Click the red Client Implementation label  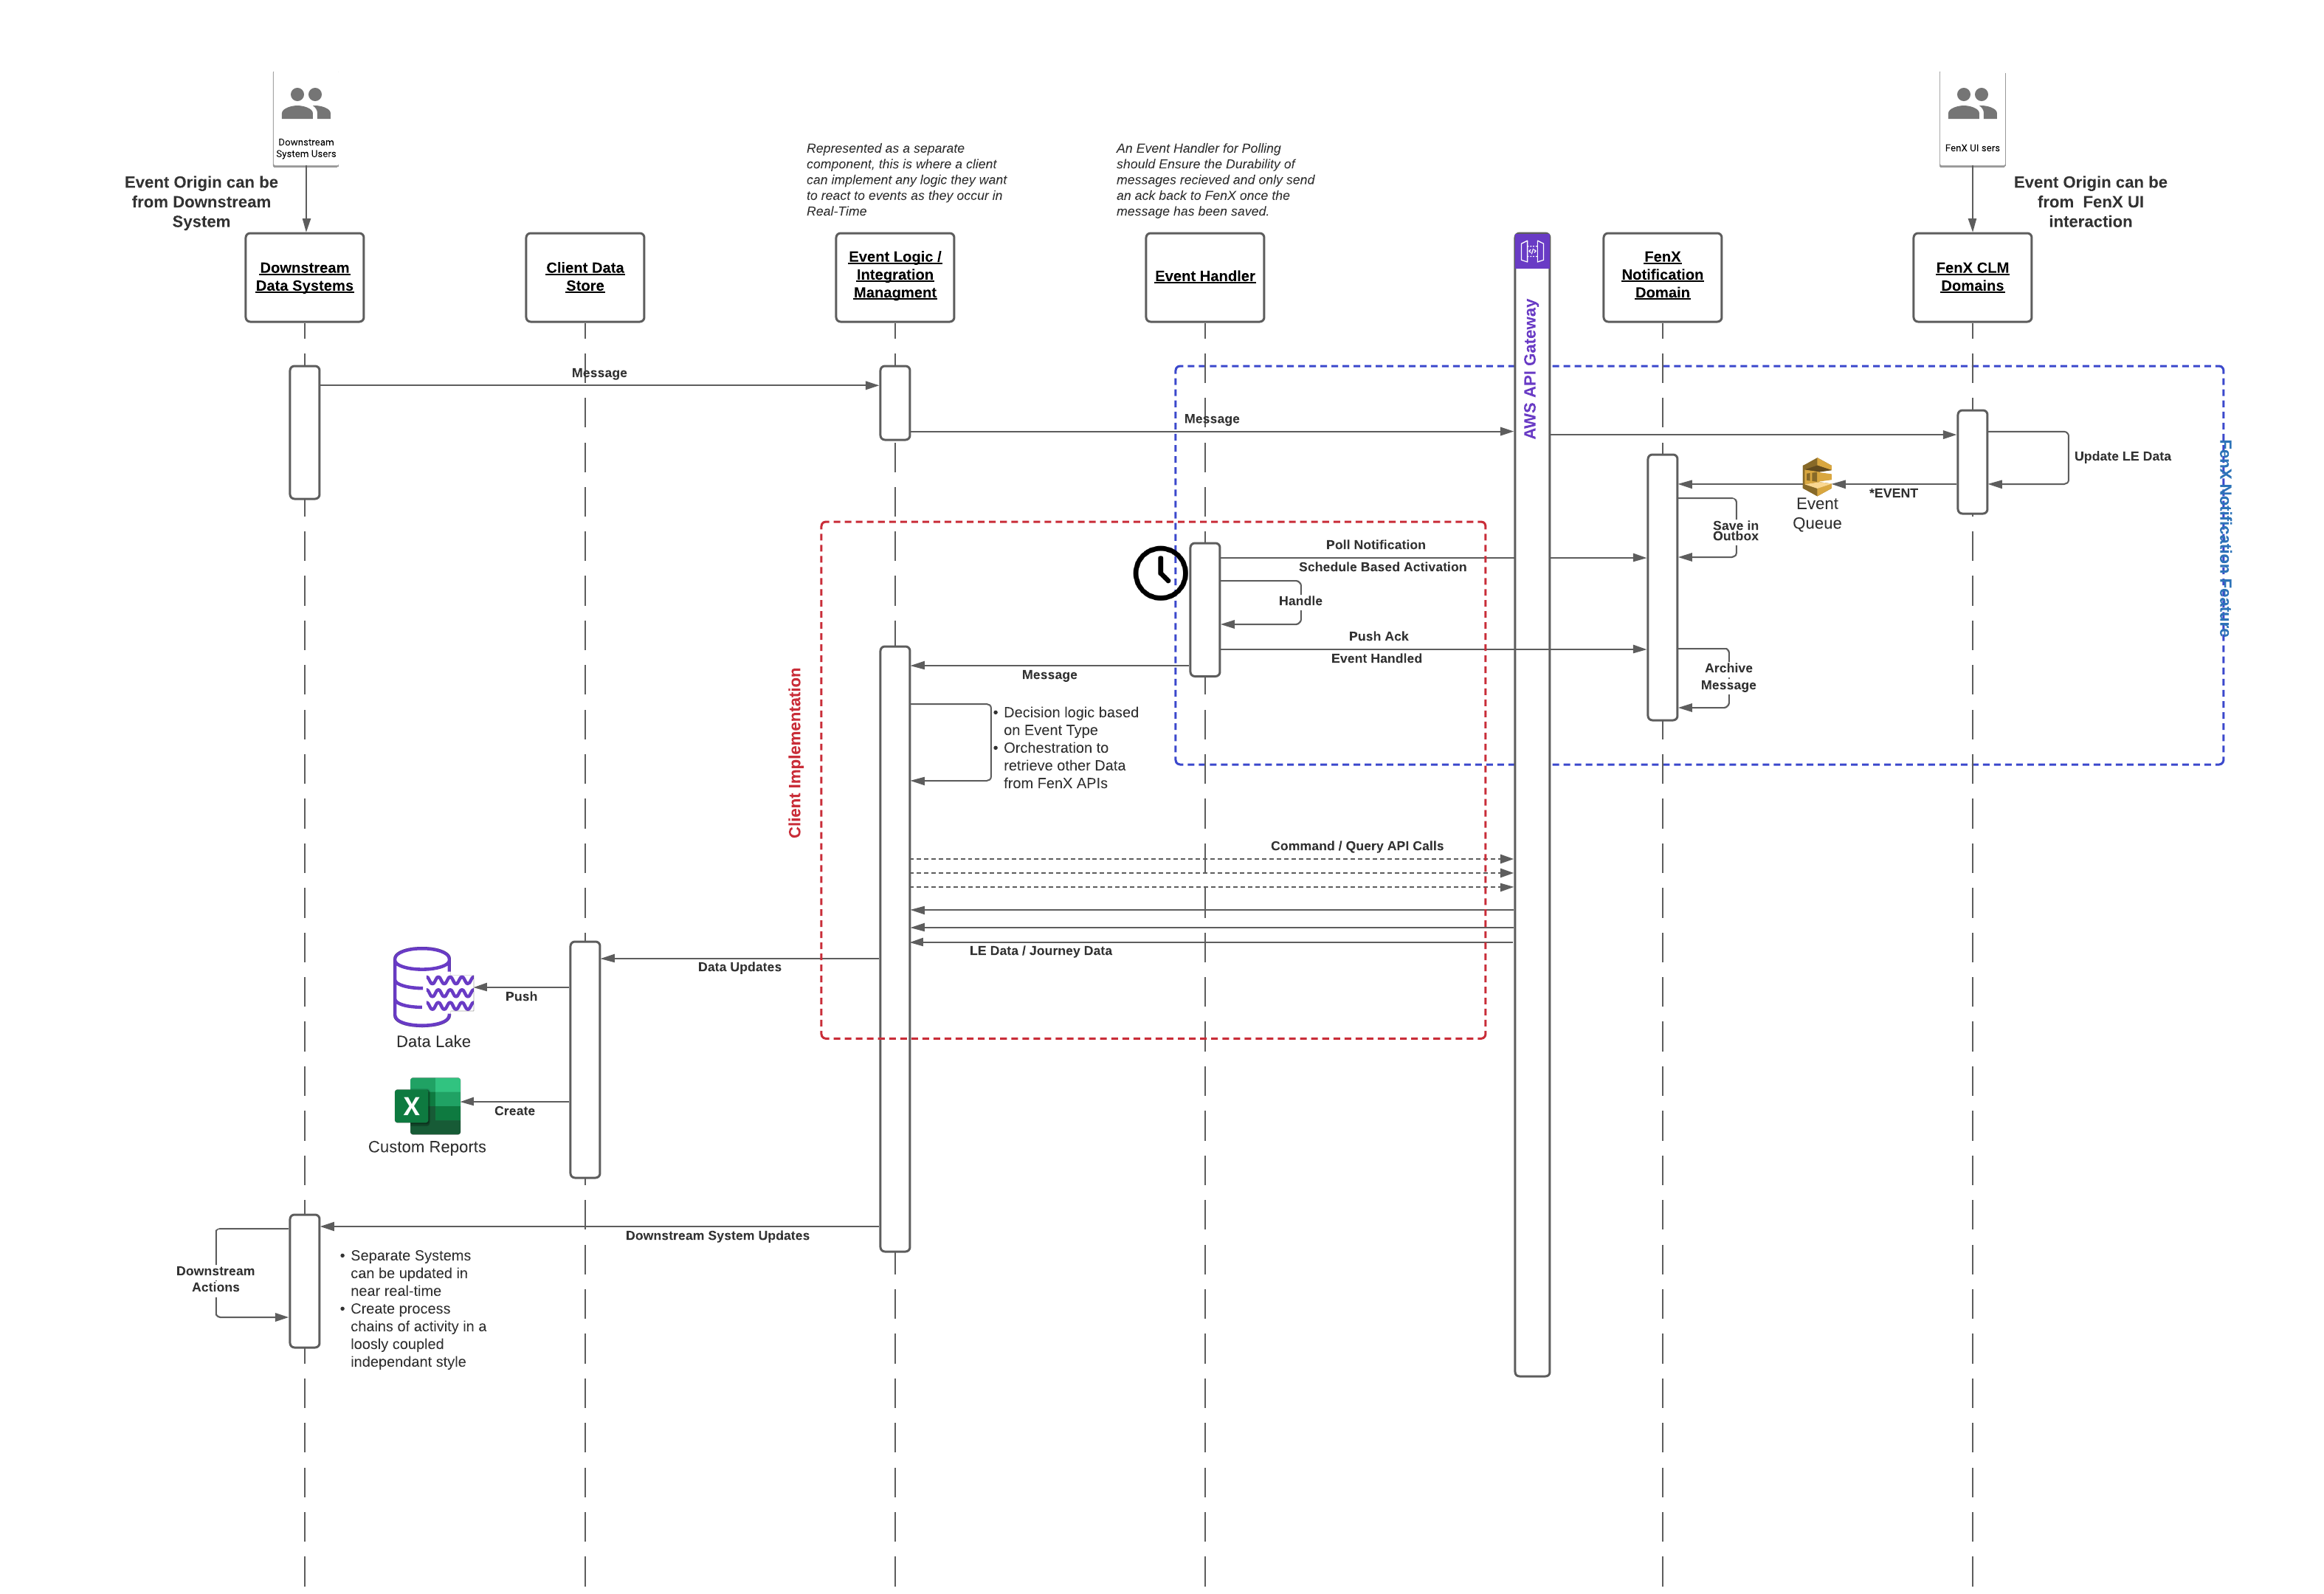coord(795,752)
